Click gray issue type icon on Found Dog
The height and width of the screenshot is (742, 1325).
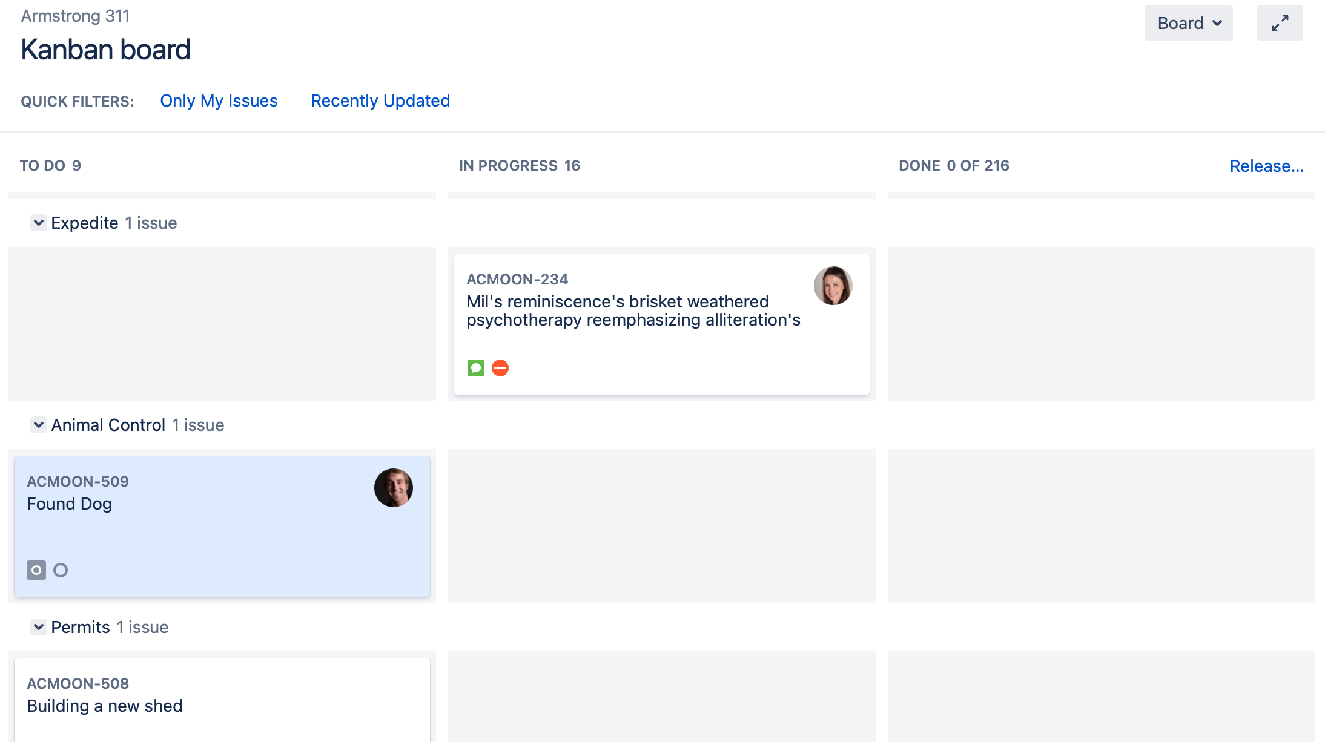point(36,570)
